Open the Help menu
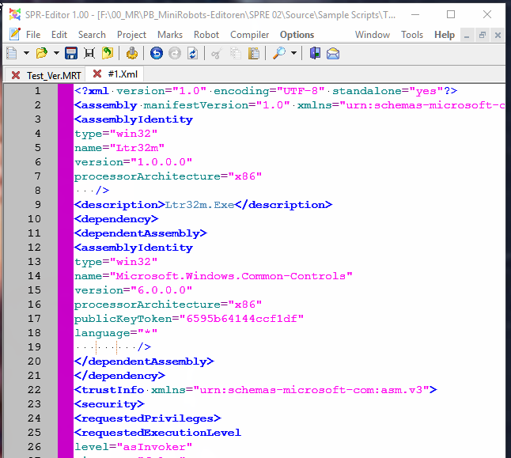This screenshot has width=511, height=458. click(445, 35)
